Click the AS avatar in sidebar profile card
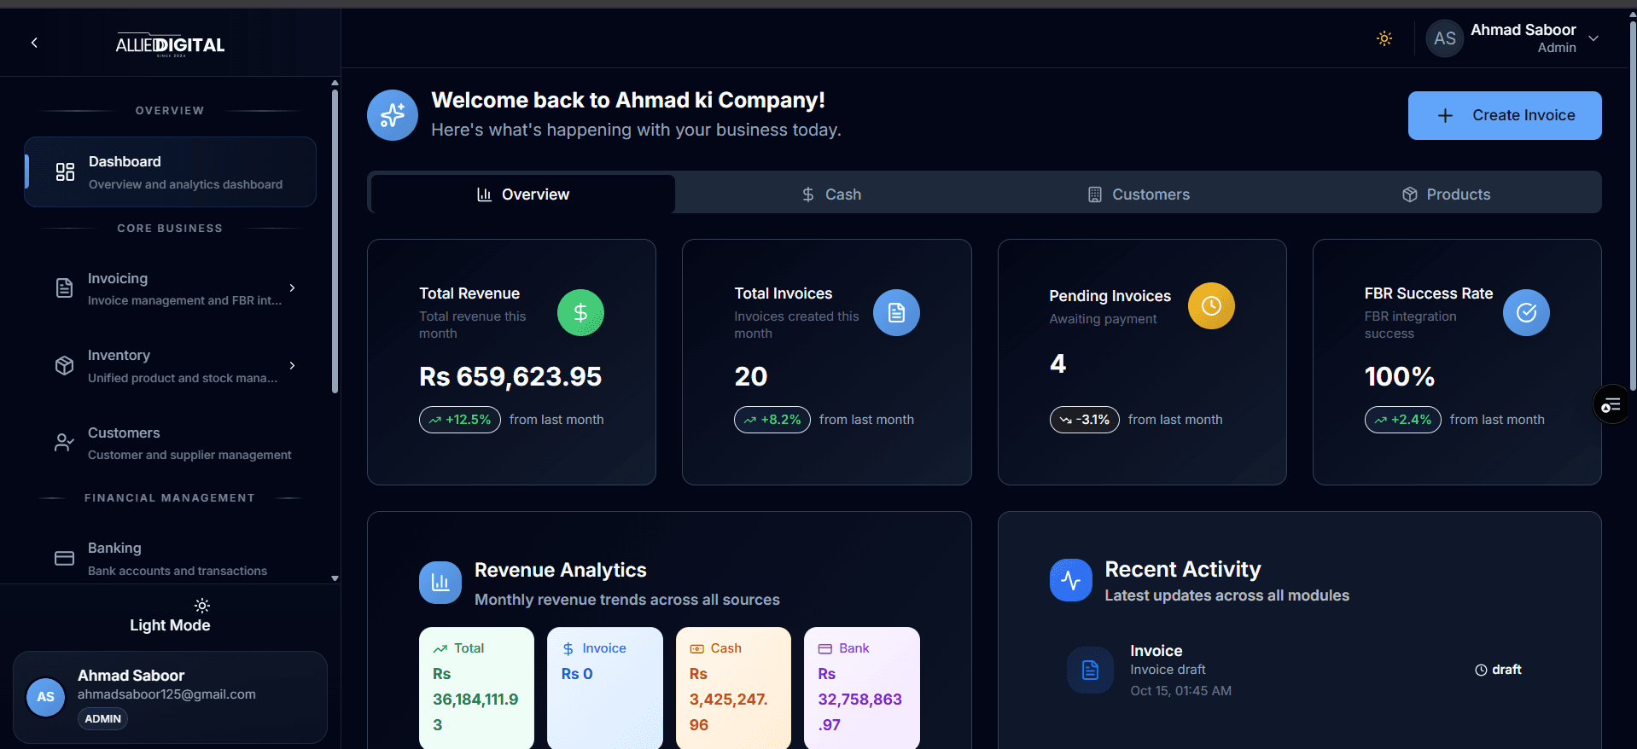The image size is (1637, 749). pyautogui.click(x=46, y=697)
